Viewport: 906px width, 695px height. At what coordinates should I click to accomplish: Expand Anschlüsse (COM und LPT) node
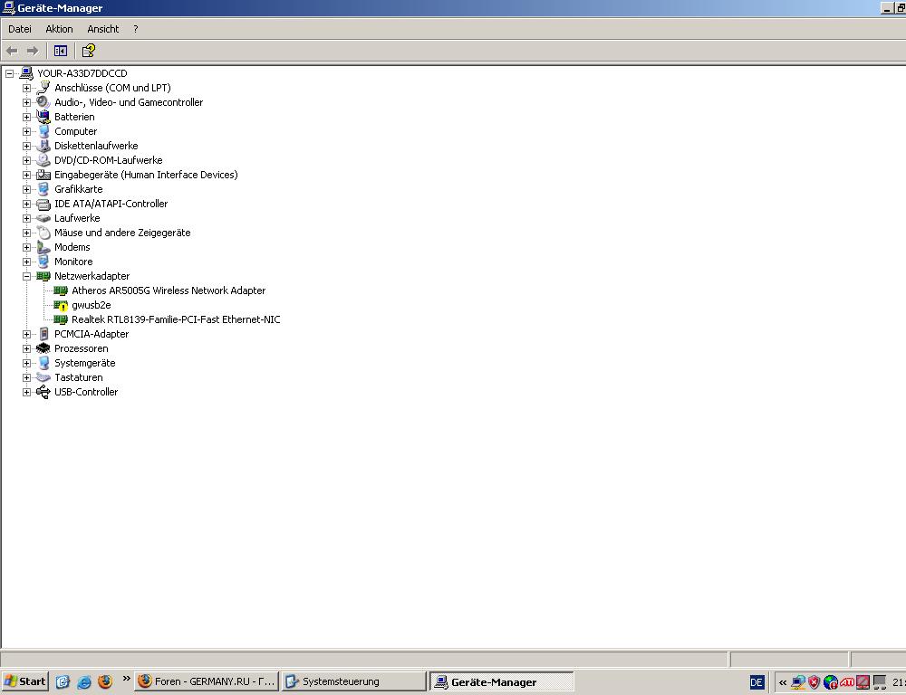click(x=26, y=88)
